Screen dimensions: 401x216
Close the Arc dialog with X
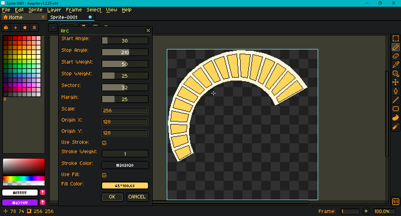148,30
